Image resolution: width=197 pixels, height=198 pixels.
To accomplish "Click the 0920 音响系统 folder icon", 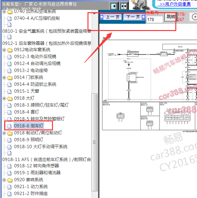I will coord(10,180).
